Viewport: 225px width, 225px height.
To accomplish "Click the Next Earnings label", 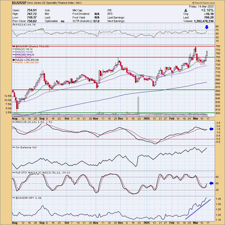I will click(x=116, y=21).
